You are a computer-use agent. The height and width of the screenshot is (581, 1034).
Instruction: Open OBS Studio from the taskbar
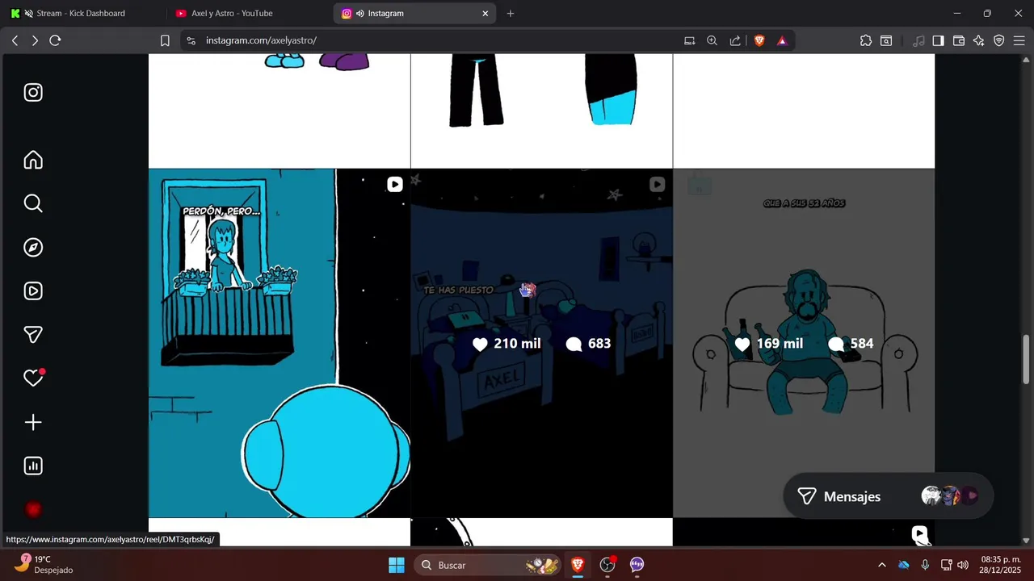[607, 565]
